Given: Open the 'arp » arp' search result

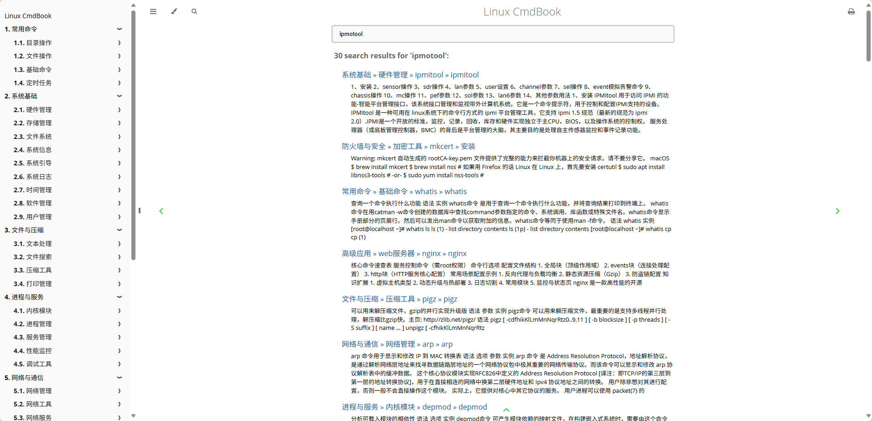Looking at the screenshot, I should pyautogui.click(x=397, y=344).
